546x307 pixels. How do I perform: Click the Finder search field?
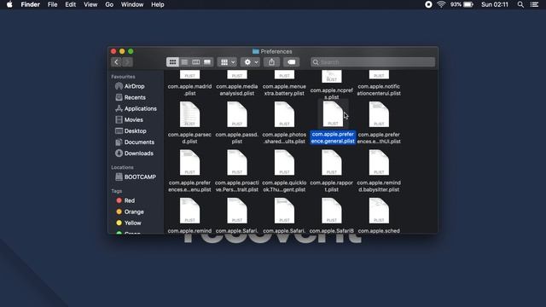tap(373, 62)
